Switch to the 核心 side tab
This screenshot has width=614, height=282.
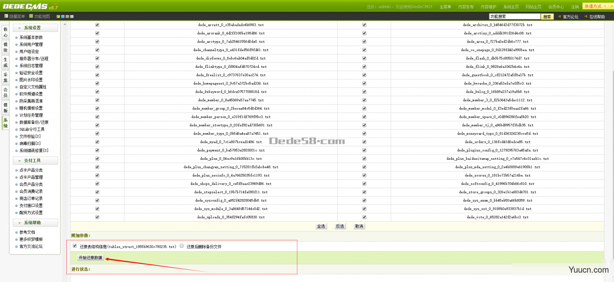[5, 32]
